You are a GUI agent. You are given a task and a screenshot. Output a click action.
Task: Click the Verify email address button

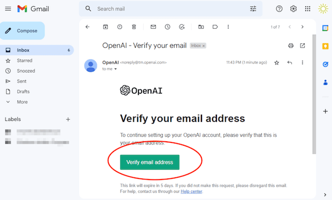point(150,162)
